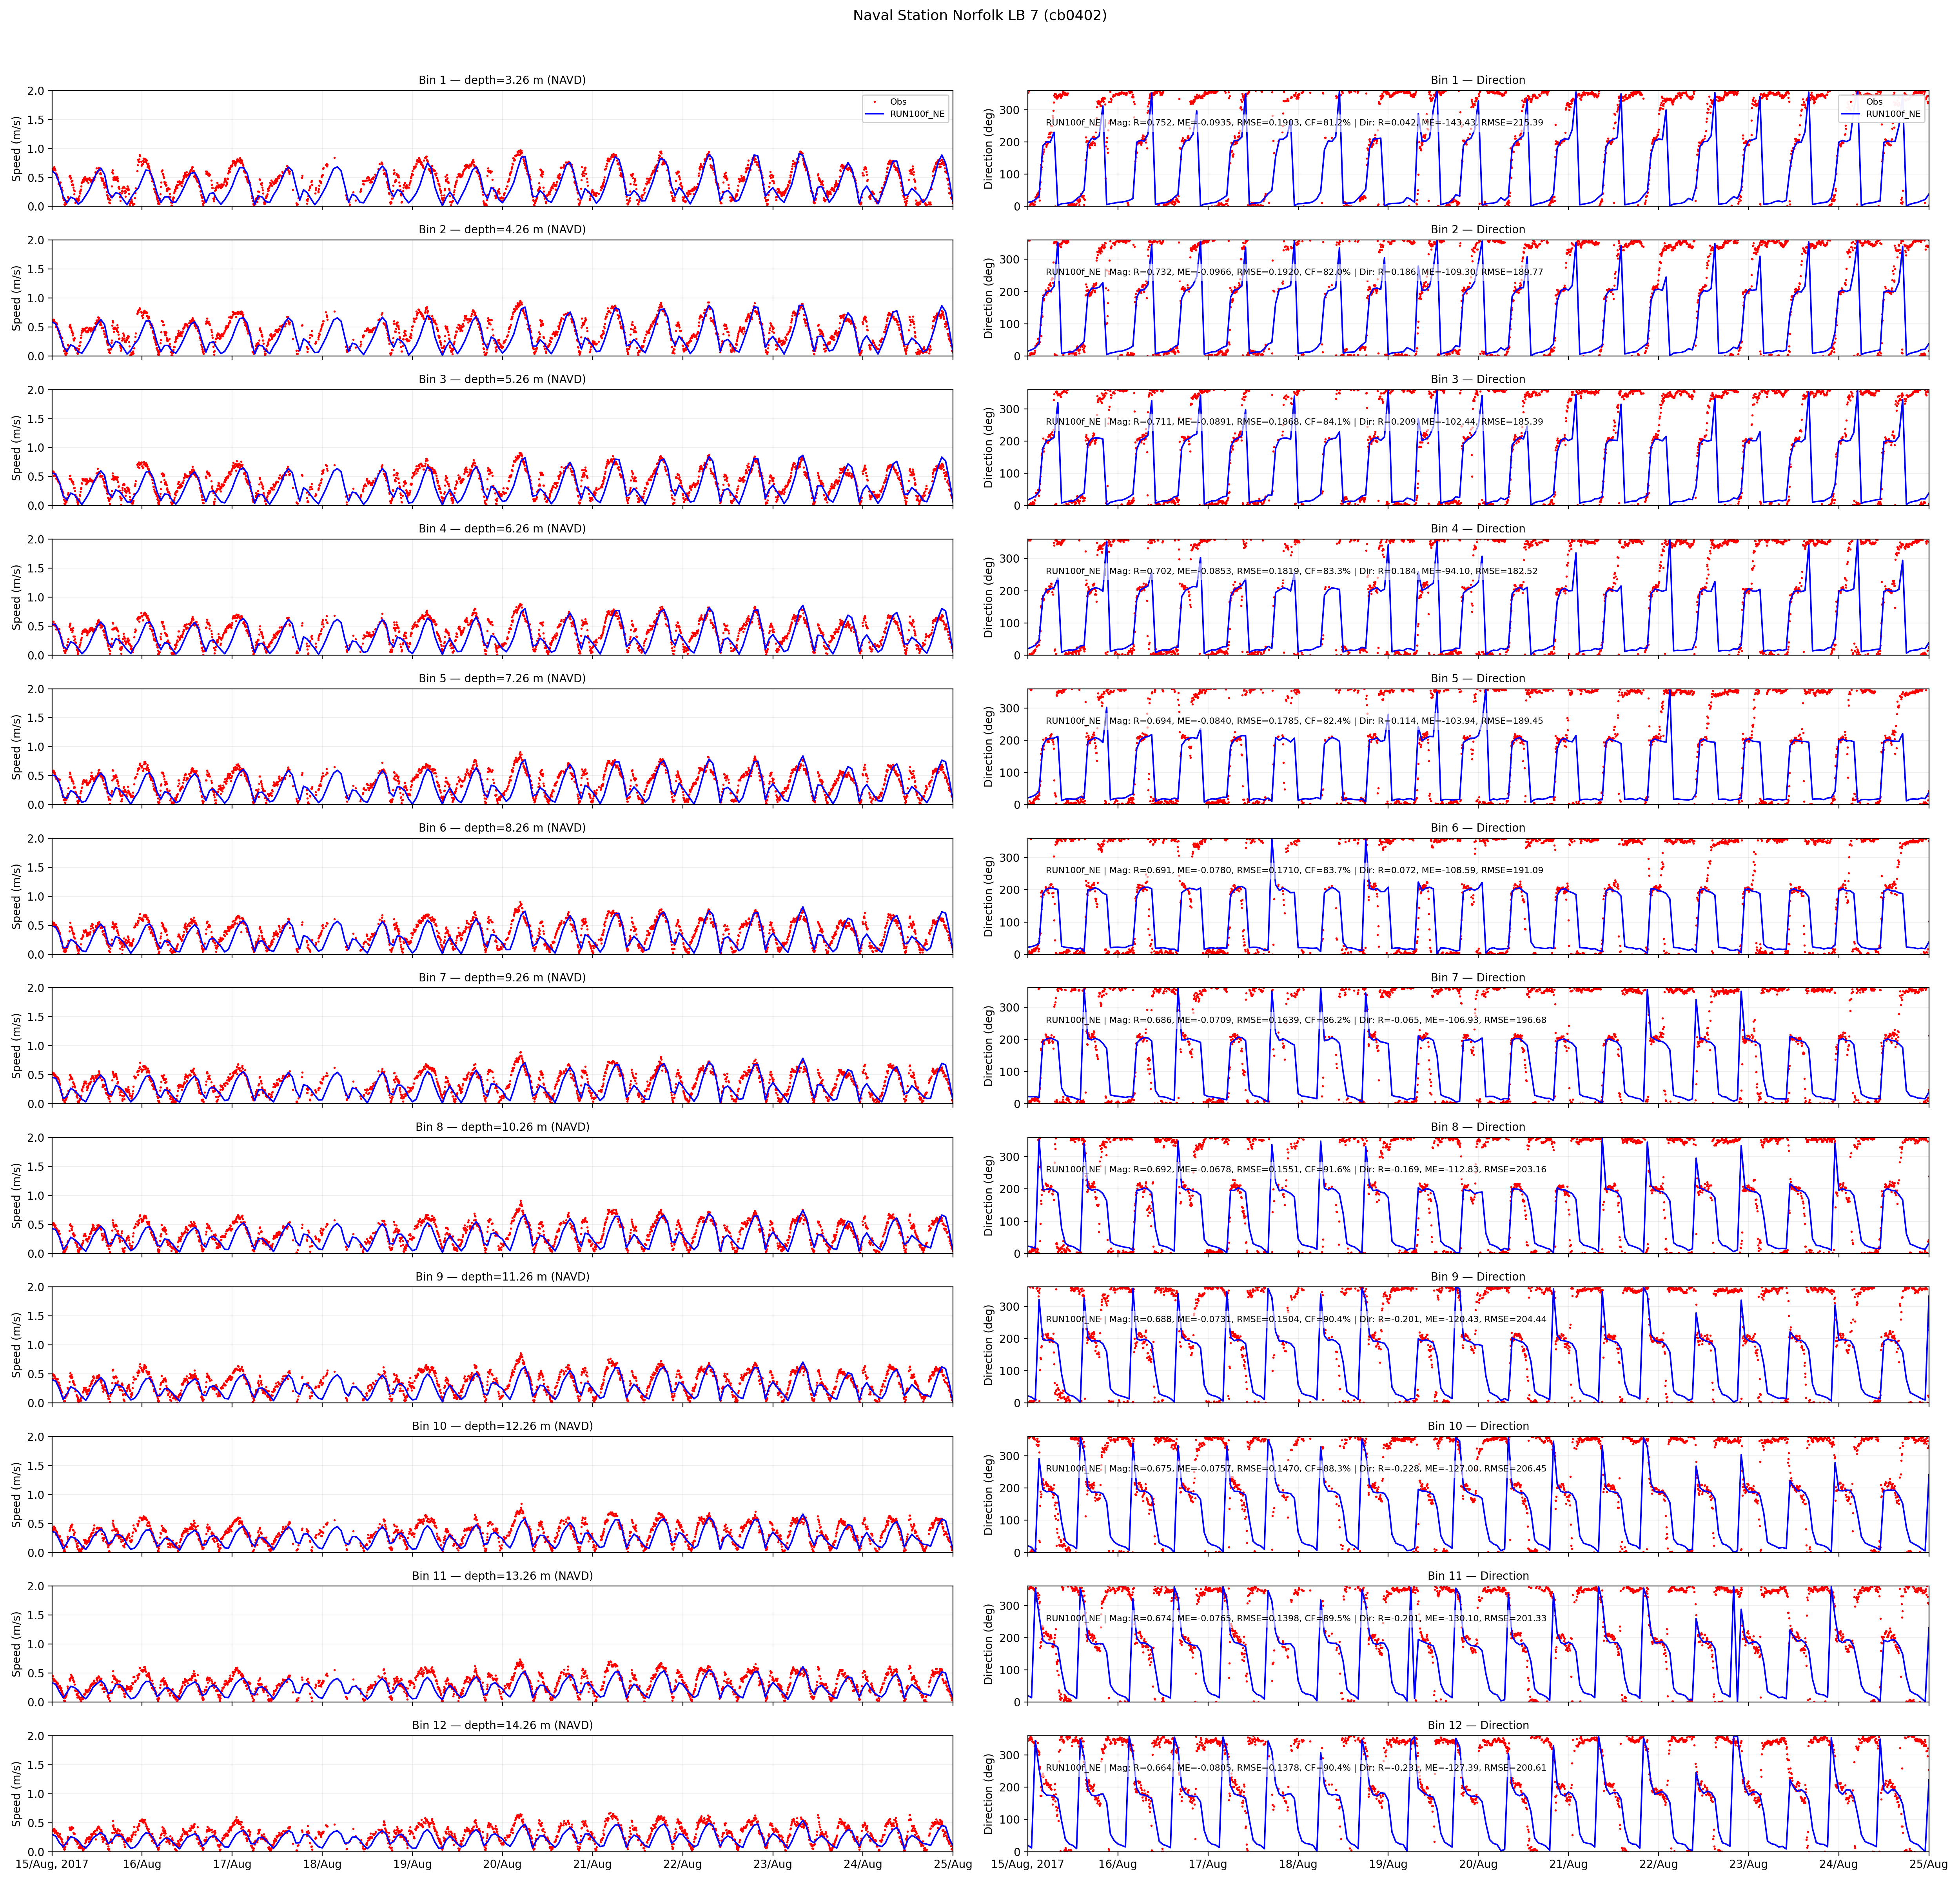Click title "Bin 7 — depth=9.26 m (NAVD)"

click(502, 978)
